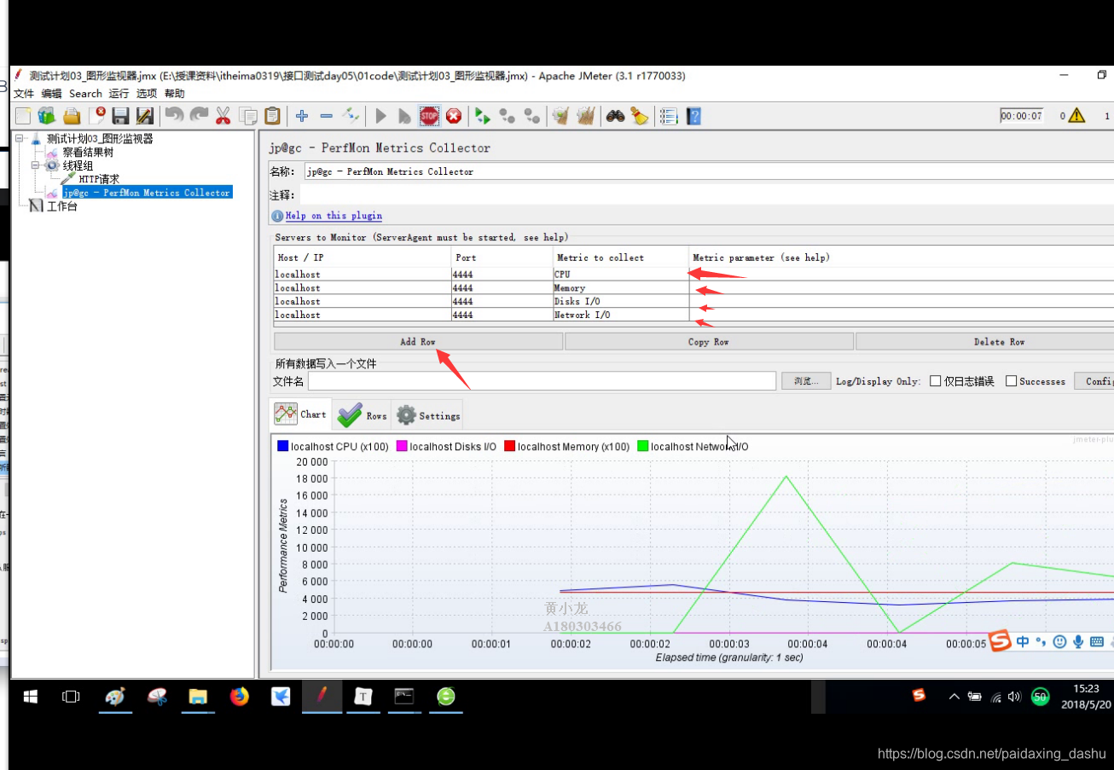Screen dimensions: 1114x770
Task: Expand all tree nodes with plus icon
Action: click(302, 116)
